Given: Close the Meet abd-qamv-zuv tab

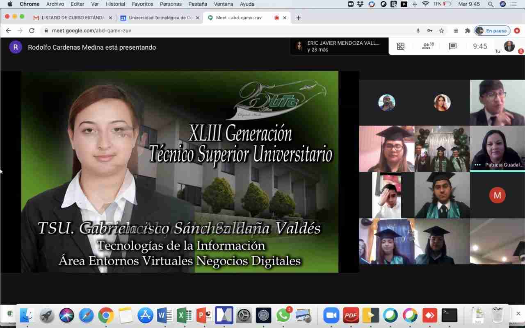Looking at the screenshot, I should tap(285, 18).
